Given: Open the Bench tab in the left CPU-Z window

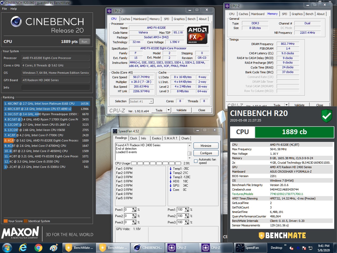Looking at the screenshot, I should pyautogui.click(x=191, y=19).
